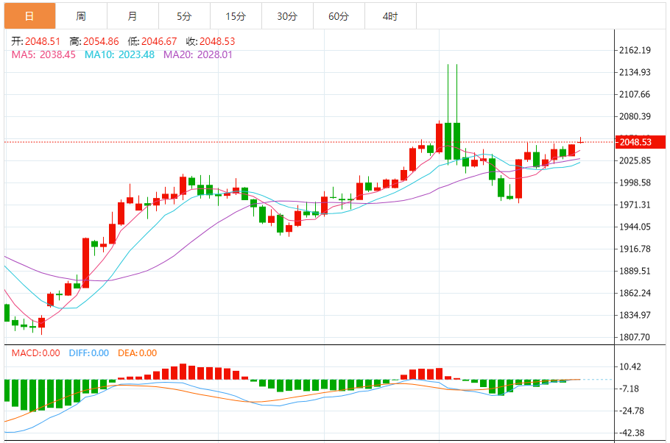670x443 pixels.
Task: Click the 1971.31 price axis label
Action: click(x=635, y=205)
